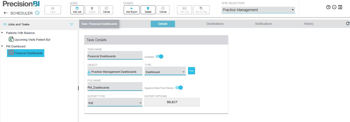Turn off Append Date/Time Stamp toggle
Image resolution: width=350 pixels, height=122 pixels.
click(179, 88)
